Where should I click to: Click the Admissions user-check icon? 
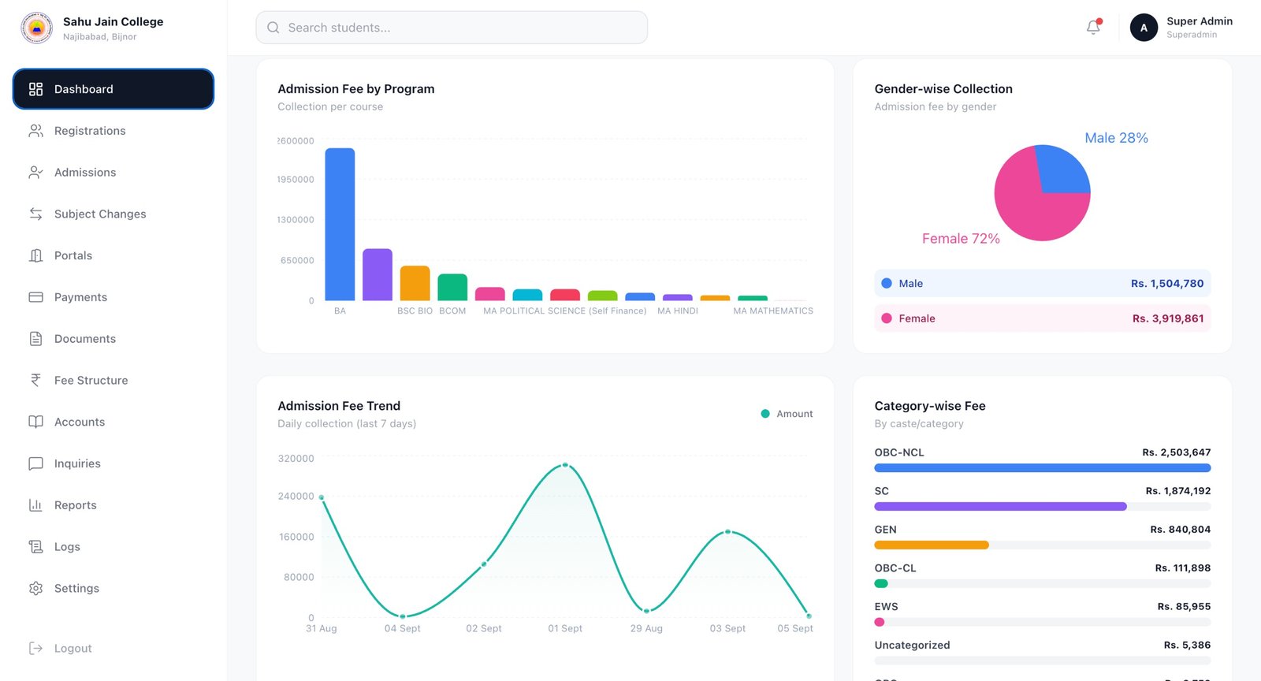click(x=35, y=173)
